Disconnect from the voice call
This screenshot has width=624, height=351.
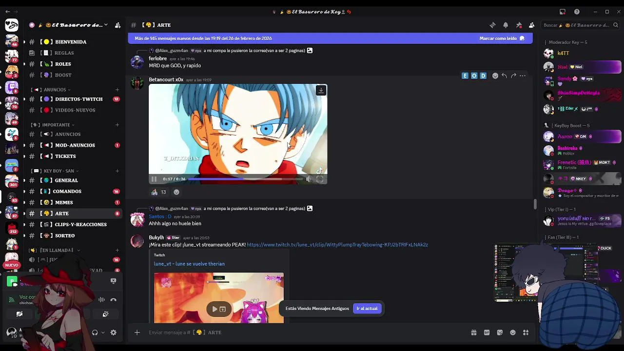[x=113, y=300]
